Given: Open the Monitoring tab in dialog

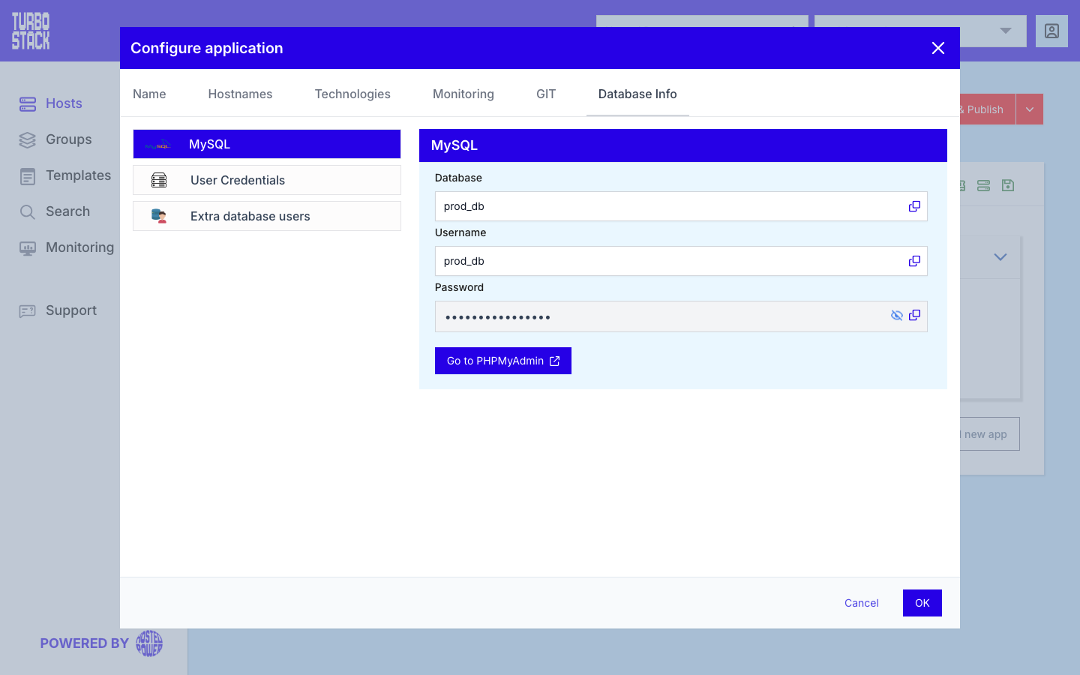Looking at the screenshot, I should [x=463, y=94].
